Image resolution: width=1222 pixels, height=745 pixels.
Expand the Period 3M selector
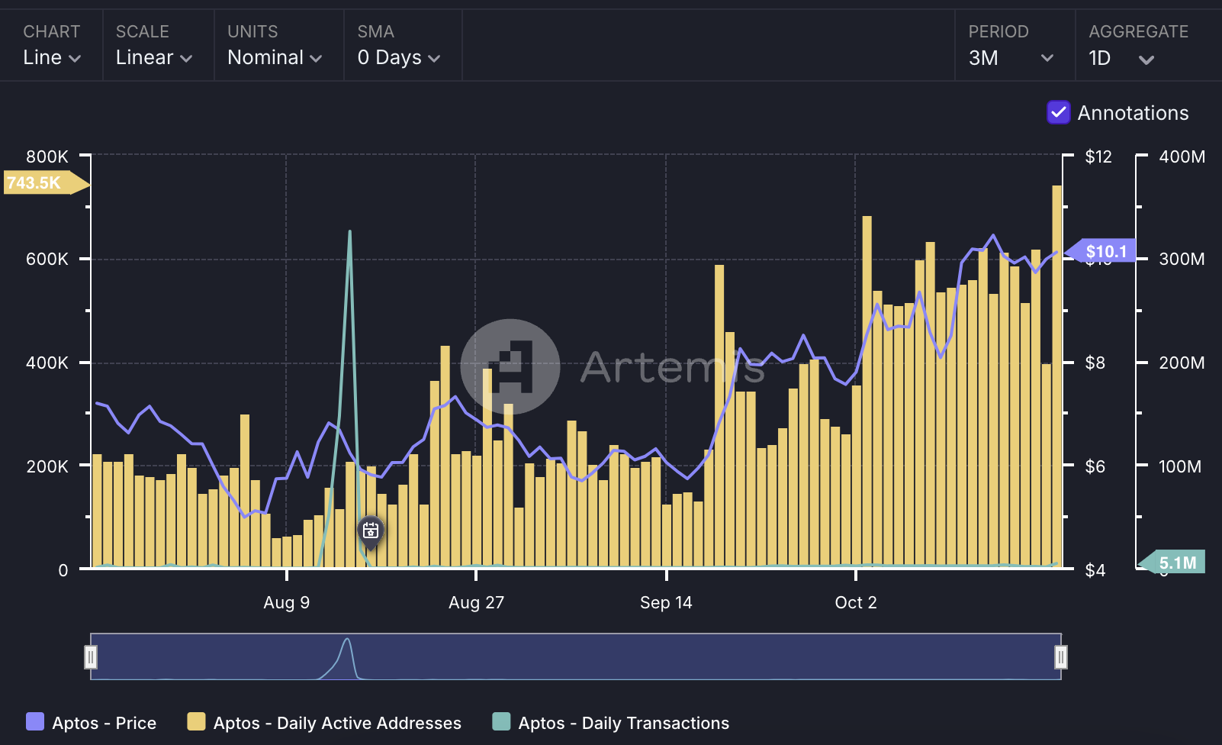click(1010, 58)
